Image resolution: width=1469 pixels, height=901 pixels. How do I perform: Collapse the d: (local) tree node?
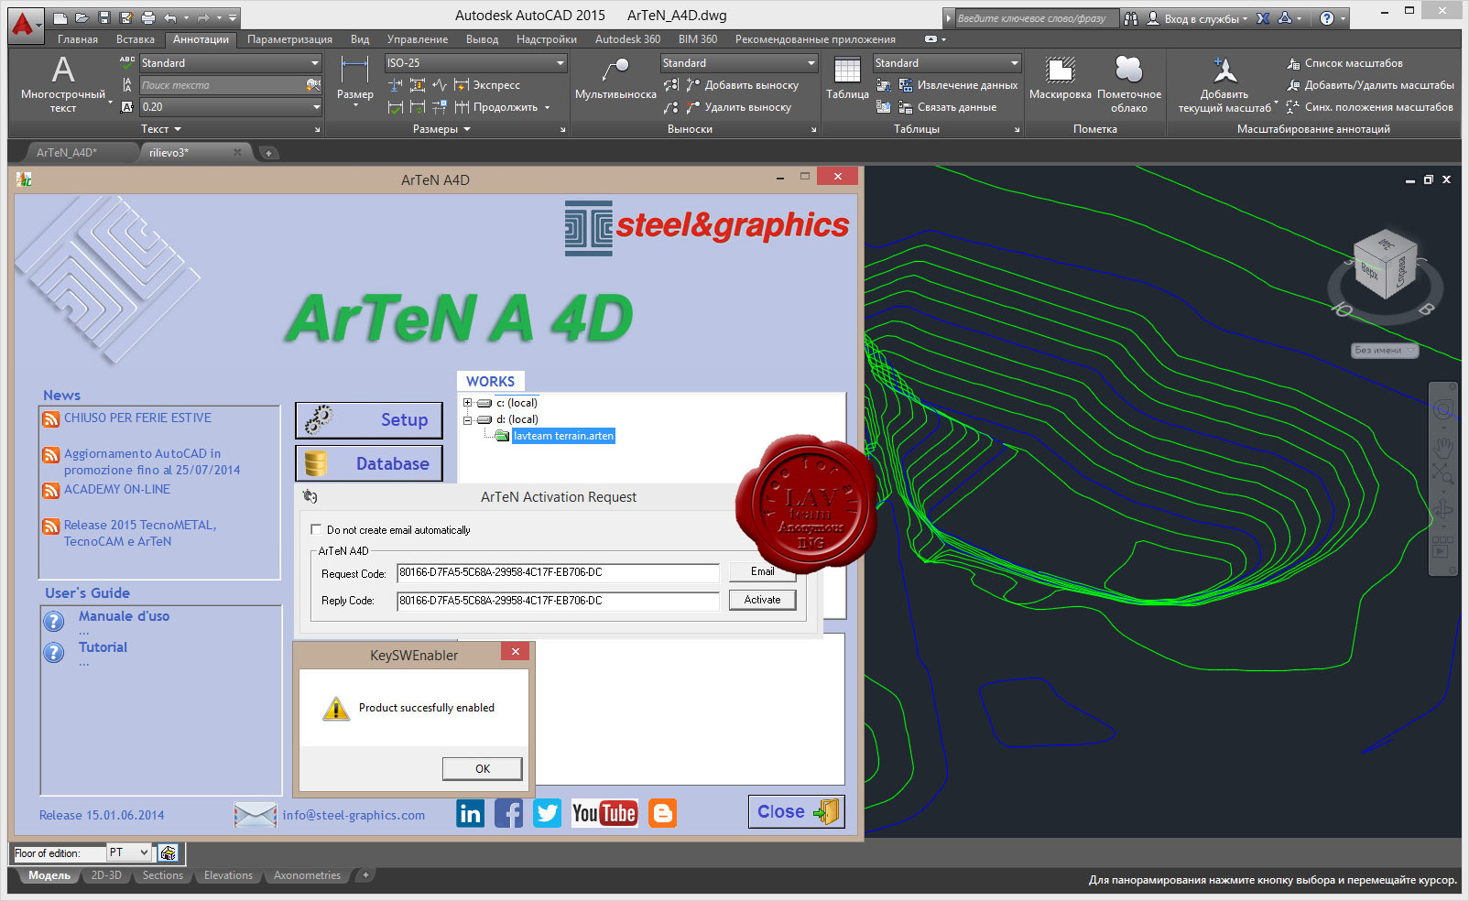coord(467,419)
